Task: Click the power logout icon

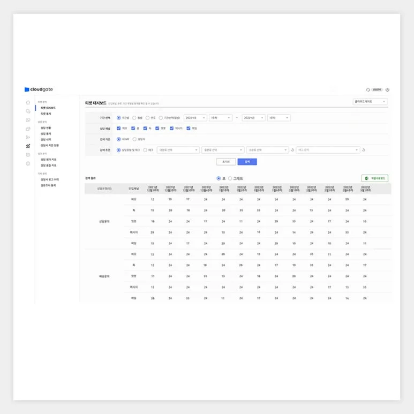Action: (387, 90)
